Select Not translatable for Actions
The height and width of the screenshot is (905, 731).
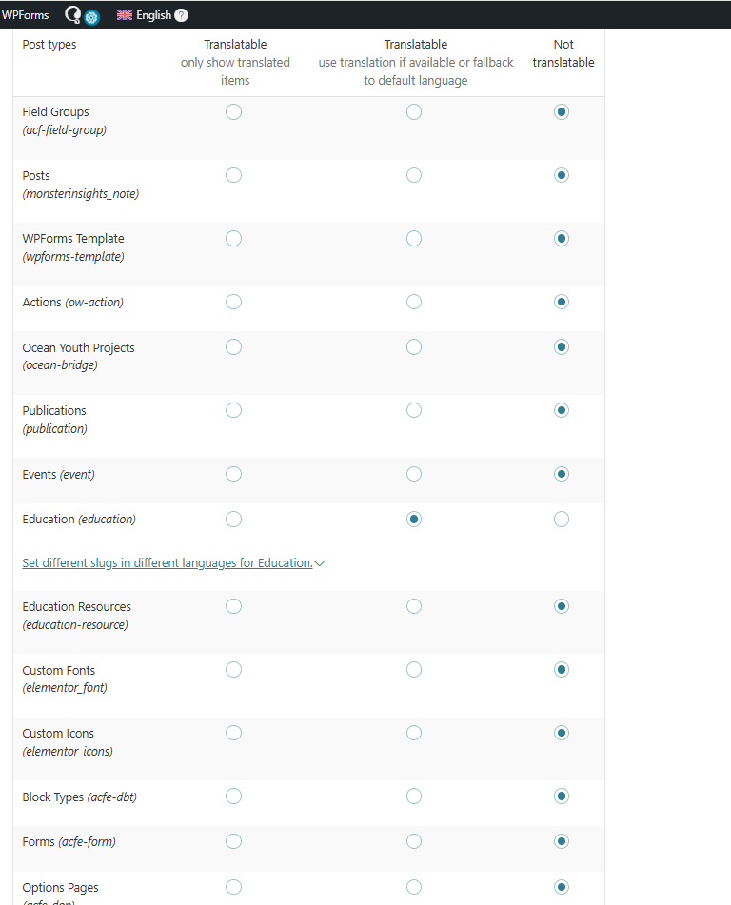click(562, 303)
